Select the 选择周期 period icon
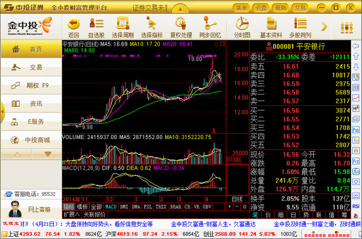The height and width of the screenshot is (239, 362). tap(123, 23)
